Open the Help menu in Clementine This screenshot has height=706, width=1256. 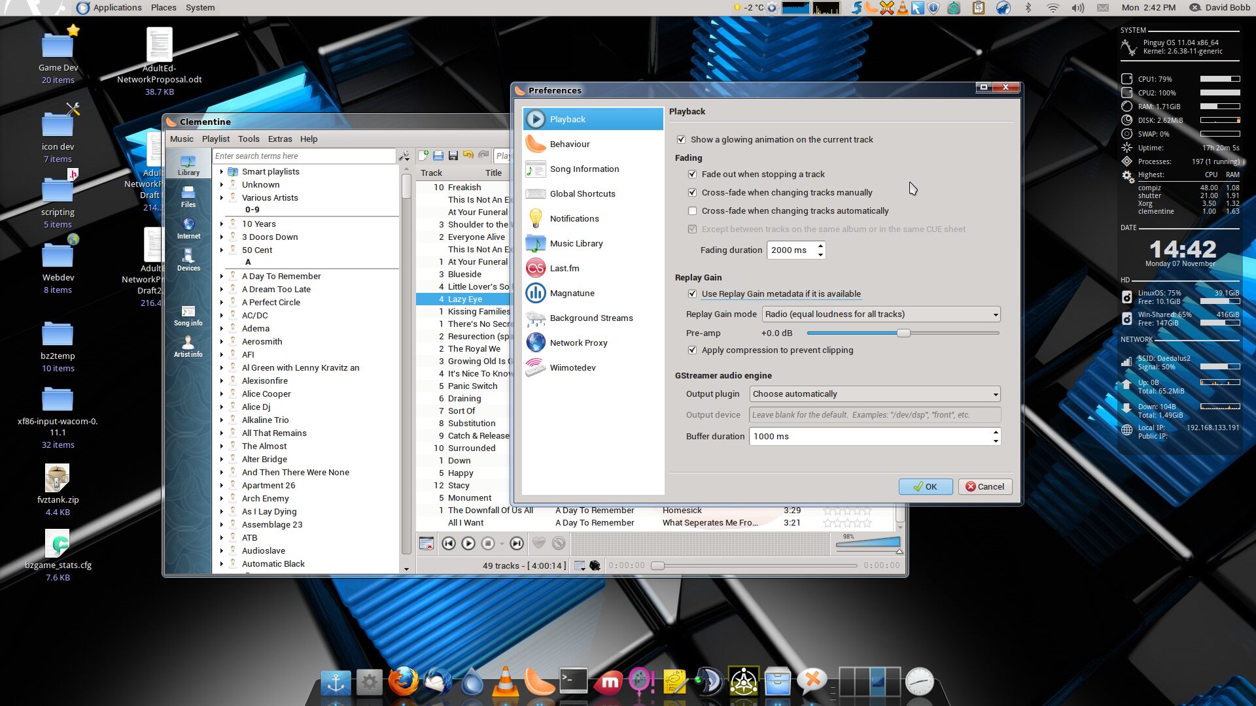point(309,139)
